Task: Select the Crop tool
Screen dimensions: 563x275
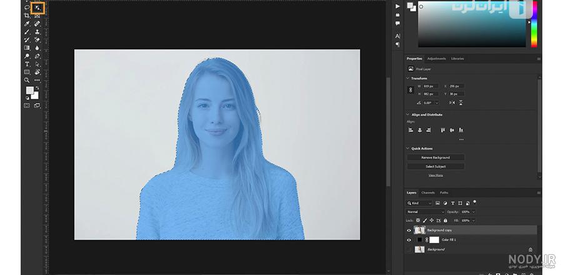Action: coord(27,16)
